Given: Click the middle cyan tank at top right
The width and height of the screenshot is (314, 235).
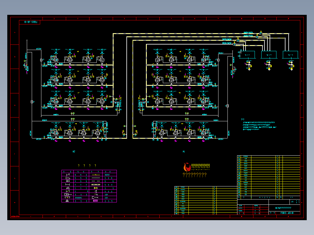Looking at the screenshot, I should (269, 55).
